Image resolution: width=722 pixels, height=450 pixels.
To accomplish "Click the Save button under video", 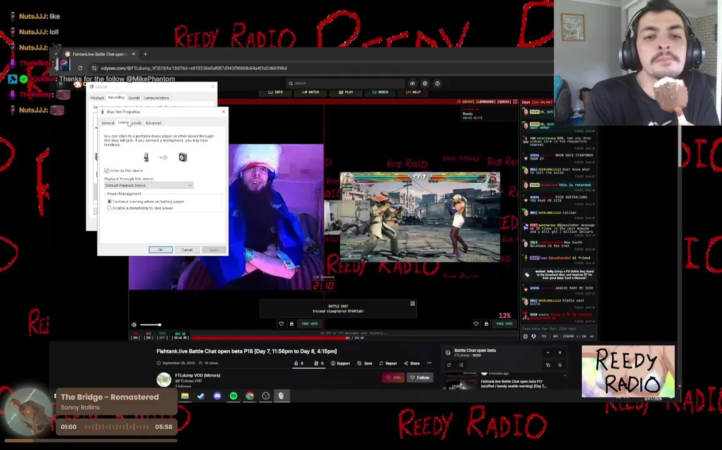I will coord(365,363).
